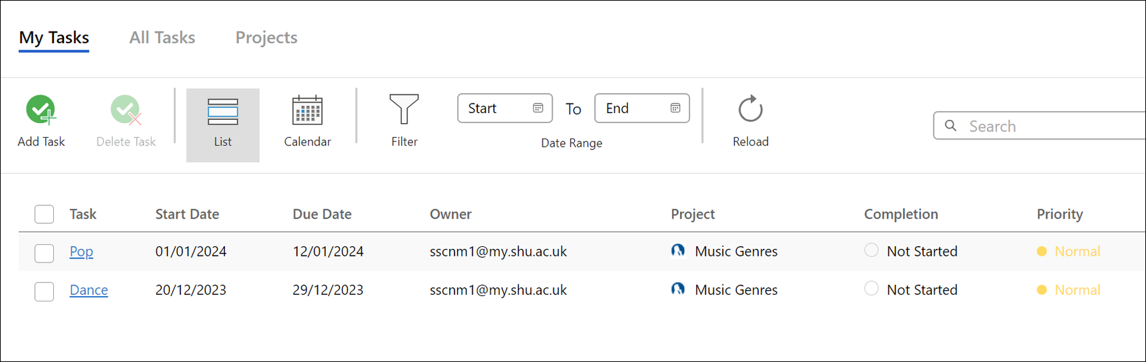Screen dimensions: 1146x362
Task: Switch to Calendar view
Action: coord(307,110)
